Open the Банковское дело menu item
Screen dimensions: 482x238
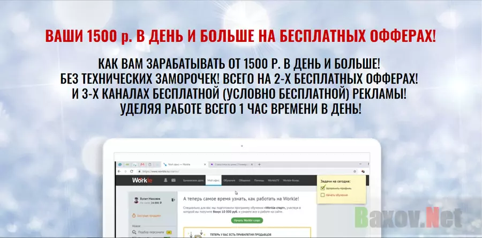tap(193, 181)
